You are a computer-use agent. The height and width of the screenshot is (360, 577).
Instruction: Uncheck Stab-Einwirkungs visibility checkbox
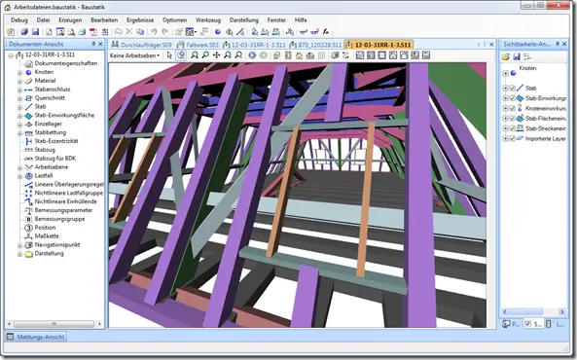512,98
